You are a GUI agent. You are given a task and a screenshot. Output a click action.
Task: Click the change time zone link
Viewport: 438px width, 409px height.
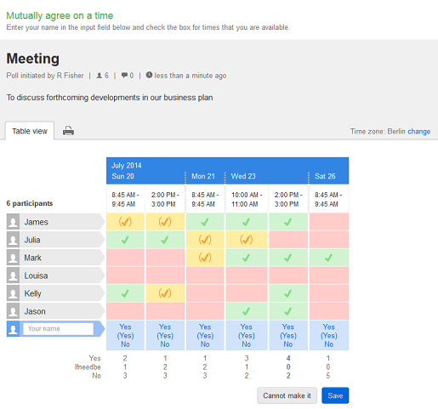tap(419, 132)
